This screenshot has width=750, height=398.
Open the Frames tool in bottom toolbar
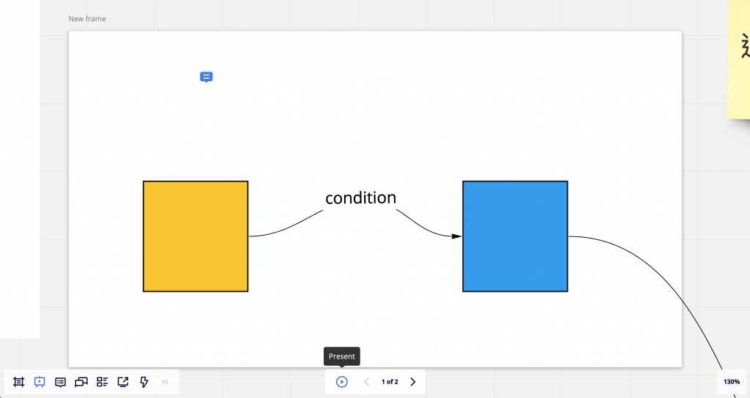[18, 382]
